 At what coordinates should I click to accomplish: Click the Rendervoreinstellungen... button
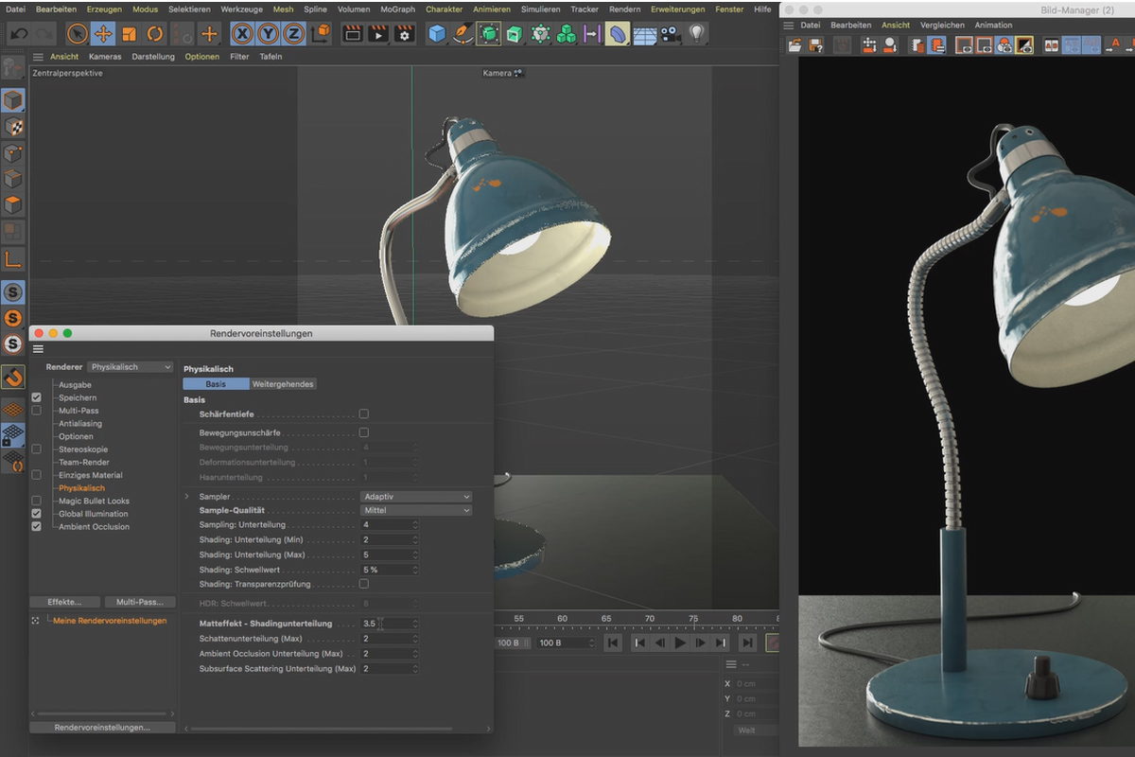coord(102,728)
